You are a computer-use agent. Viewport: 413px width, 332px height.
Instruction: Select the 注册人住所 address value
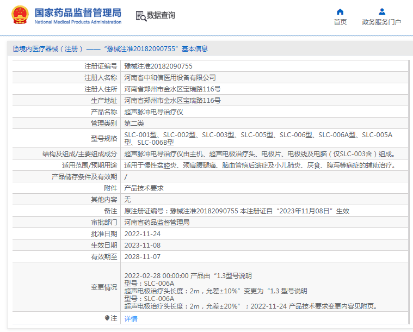(x=172, y=89)
